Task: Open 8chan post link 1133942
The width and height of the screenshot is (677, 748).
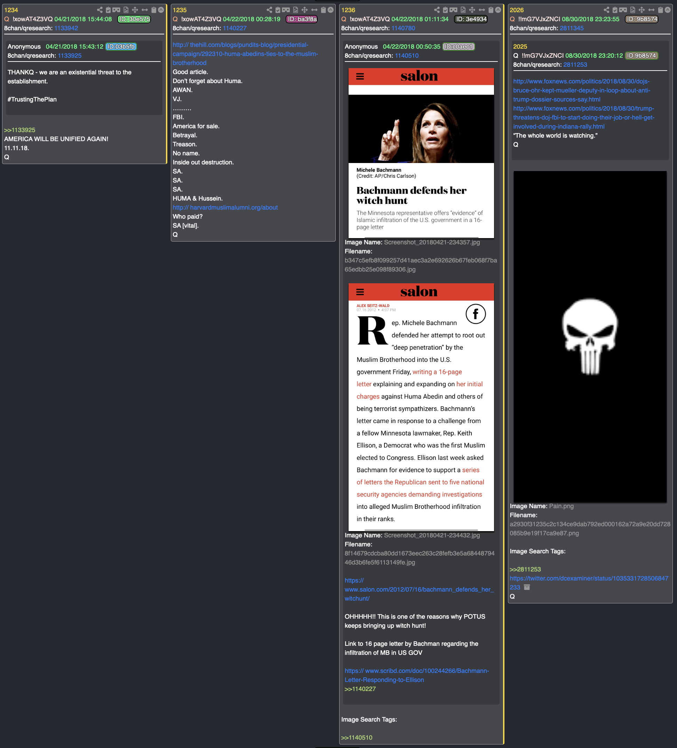Action: click(66, 28)
